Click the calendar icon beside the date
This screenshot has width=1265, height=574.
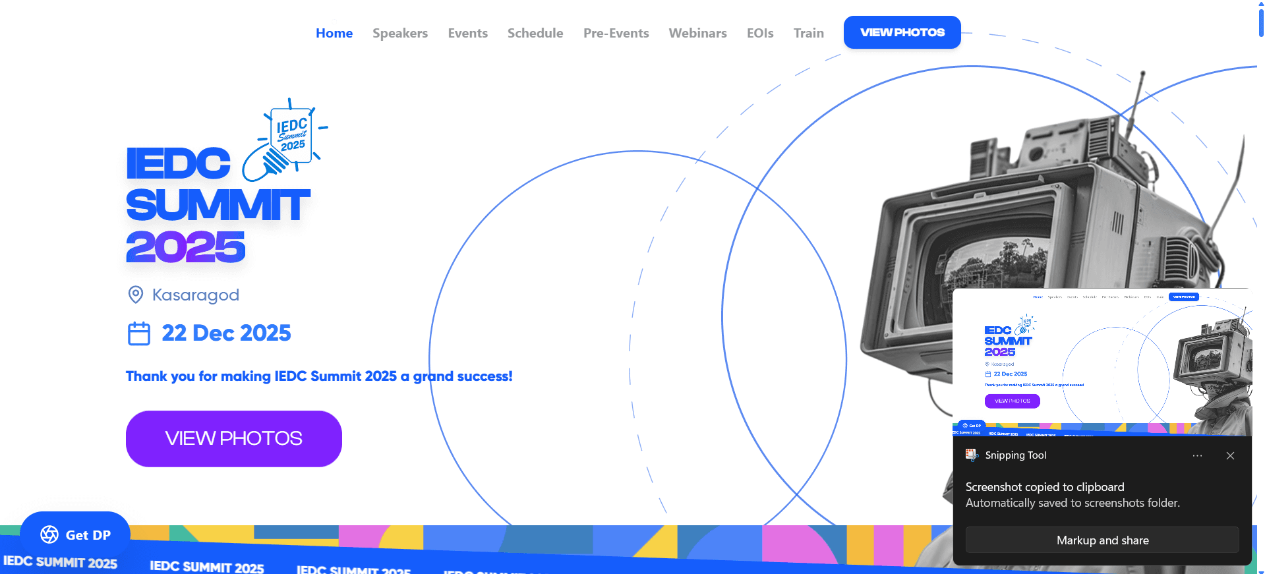tap(139, 333)
